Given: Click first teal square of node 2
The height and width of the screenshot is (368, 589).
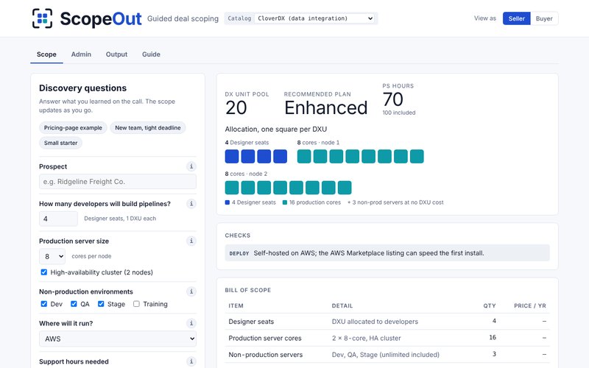Looking at the screenshot, I should [x=232, y=188].
